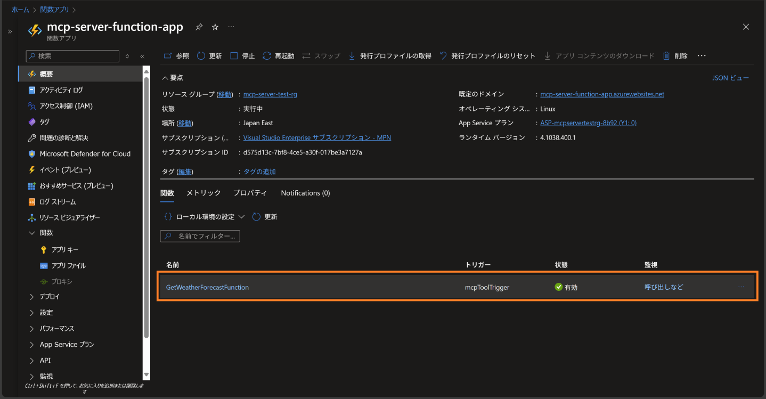Click タグの追加 link
Viewport: 766px width, 399px height.
point(259,172)
